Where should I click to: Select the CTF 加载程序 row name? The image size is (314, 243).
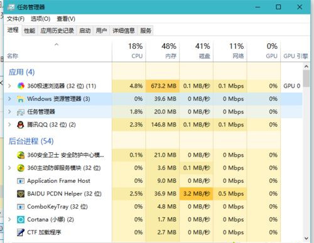(x=44, y=232)
